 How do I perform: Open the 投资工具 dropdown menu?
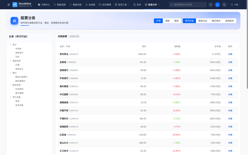pyautogui.click(x=122, y=5)
